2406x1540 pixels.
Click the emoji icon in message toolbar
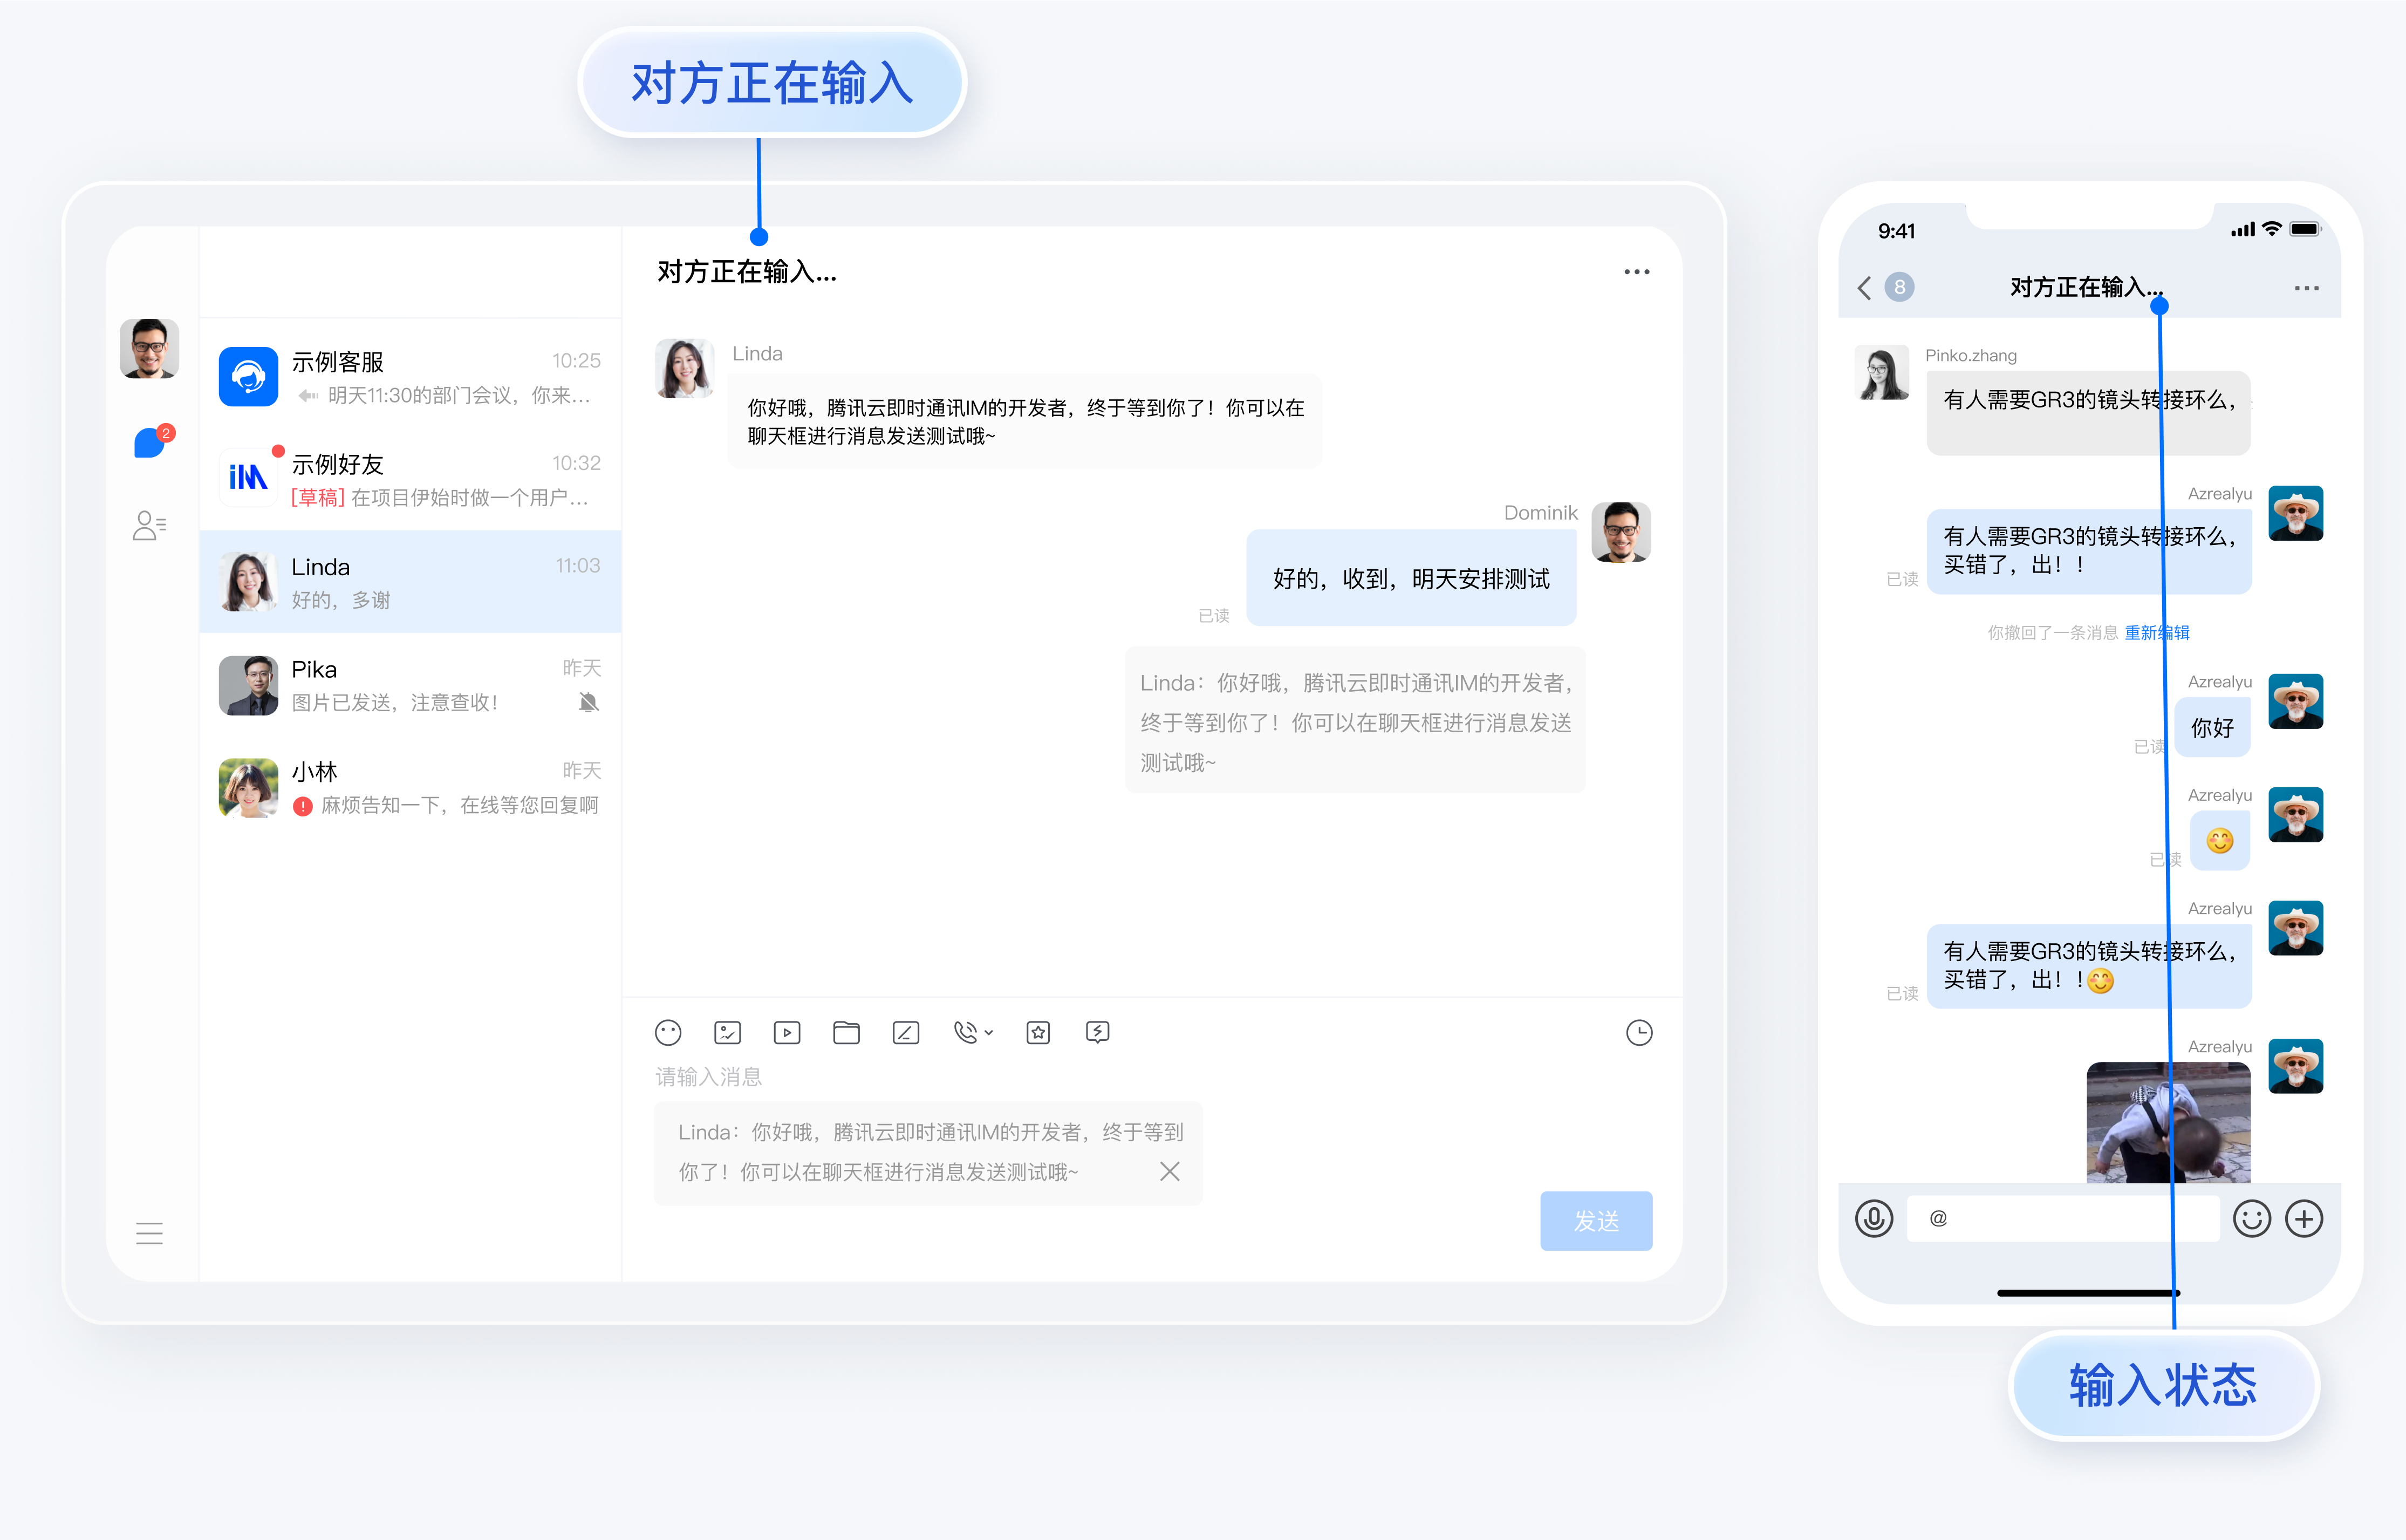668,1032
